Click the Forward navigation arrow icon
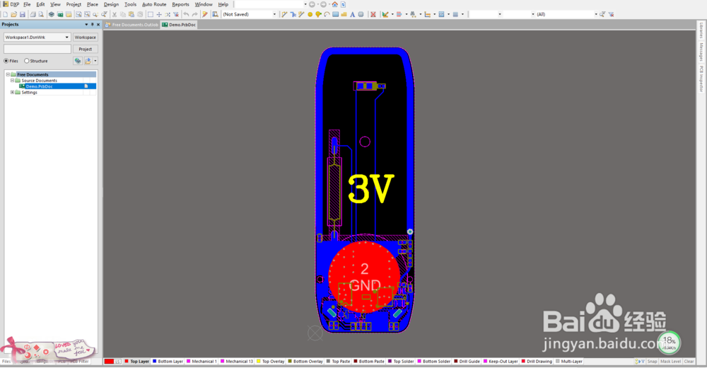The width and height of the screenshot is (707, 368). coord(323,4)
